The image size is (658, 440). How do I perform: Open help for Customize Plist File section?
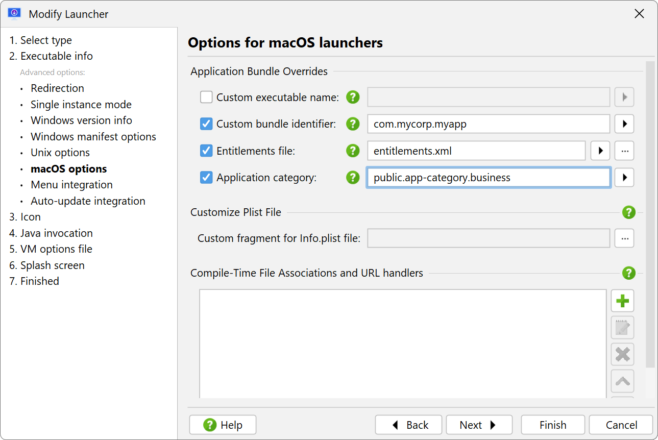click(x=628, y=212)
